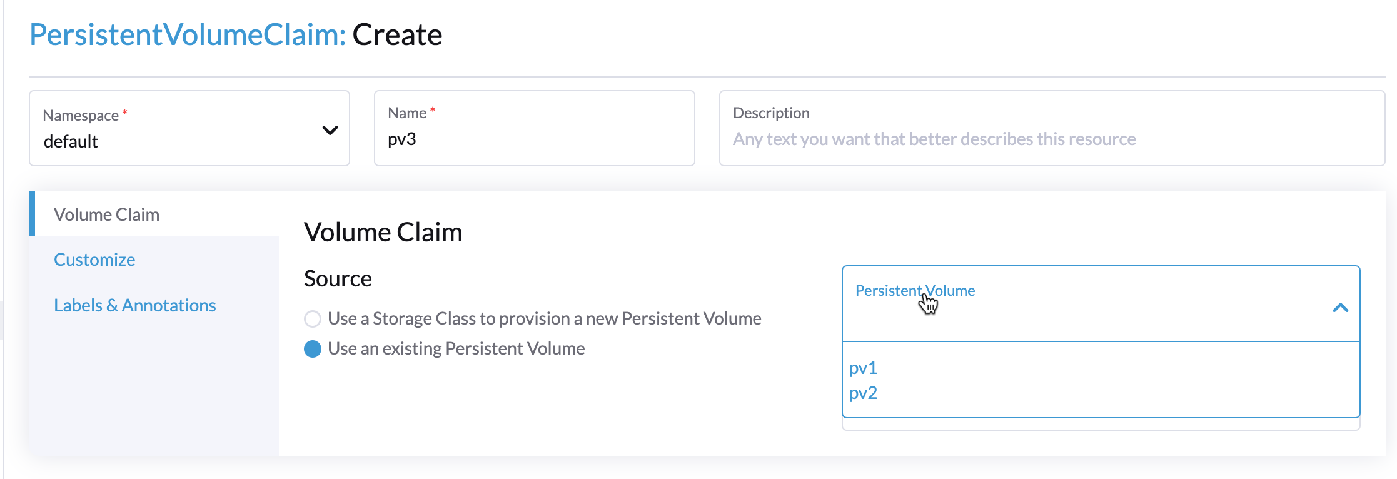1397x479 pixels.
Task: Choose pv2 from the volume list
Action: point(864,393)
